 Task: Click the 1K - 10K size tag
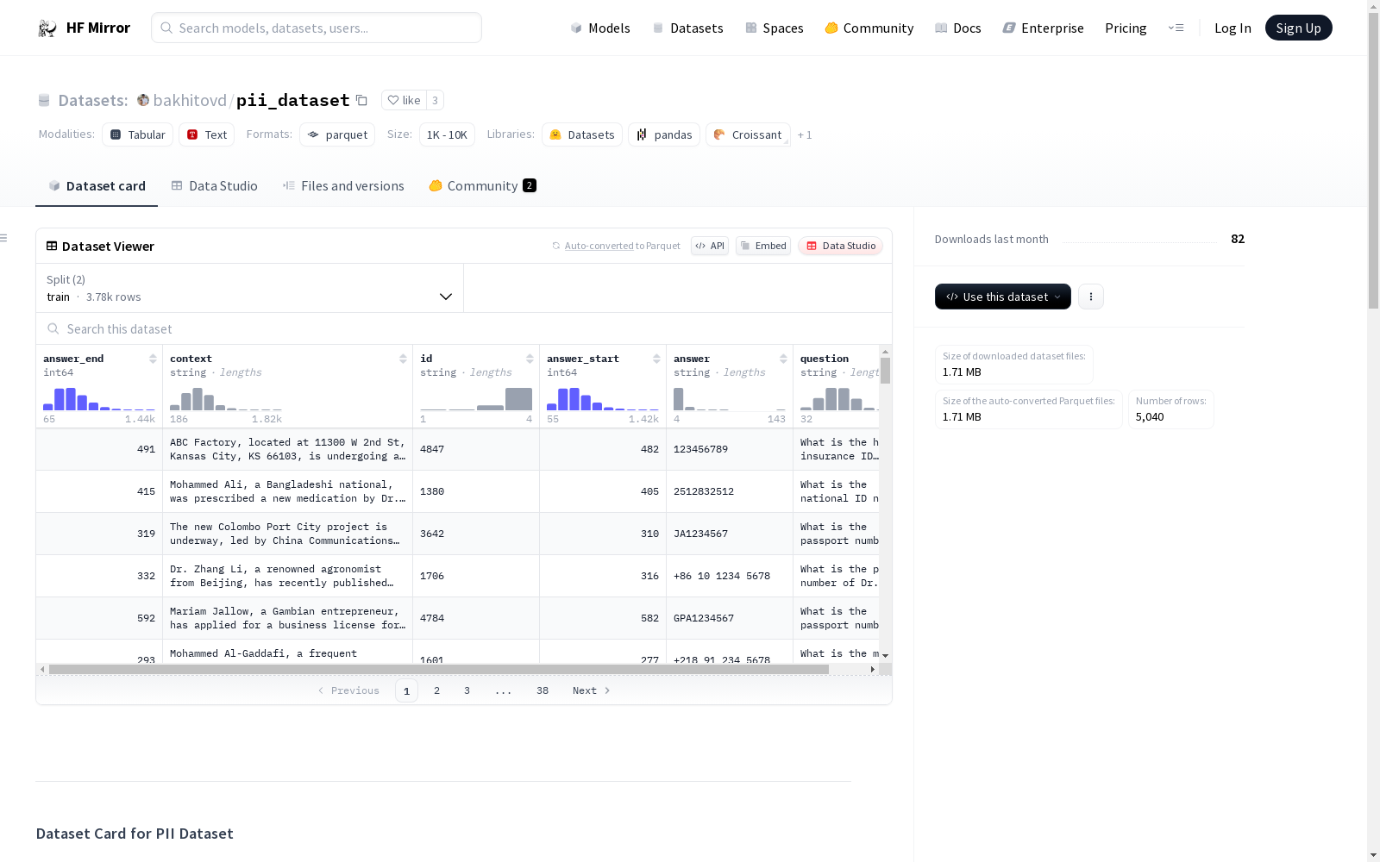pos(447,134)
